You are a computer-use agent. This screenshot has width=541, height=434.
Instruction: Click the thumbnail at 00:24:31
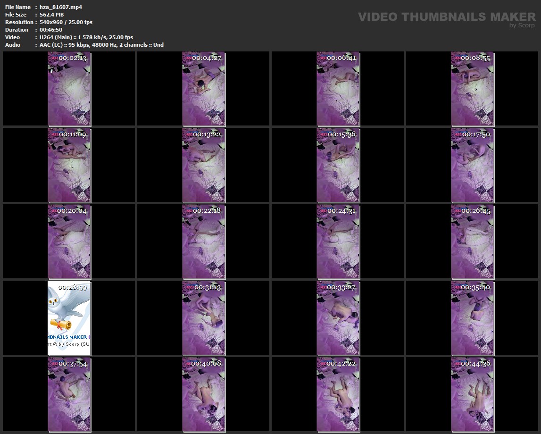(x=338, y=242)
